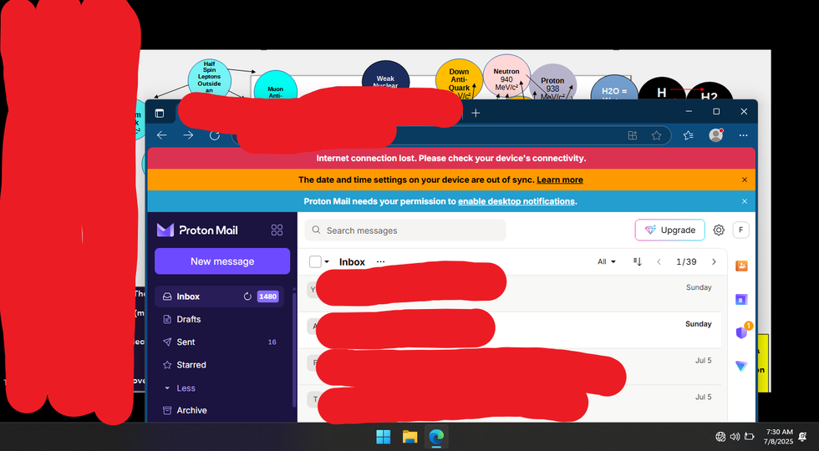Open the Calendar side panel icon
Image resolution: width=819 pixels, height=451 pixels.
(741, 300)
